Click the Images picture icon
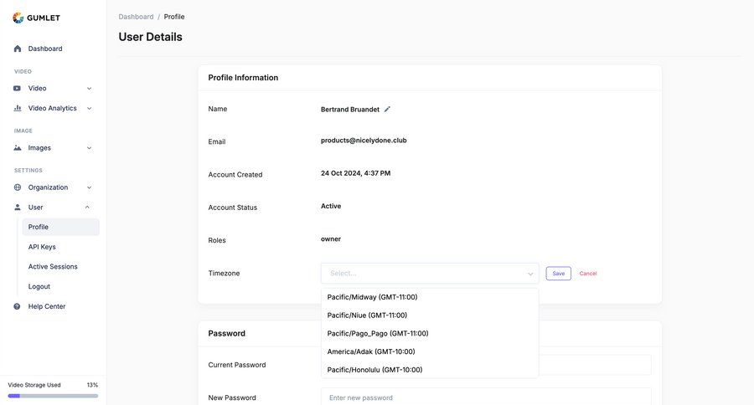The image size is (754, 405). pos(18,148)
